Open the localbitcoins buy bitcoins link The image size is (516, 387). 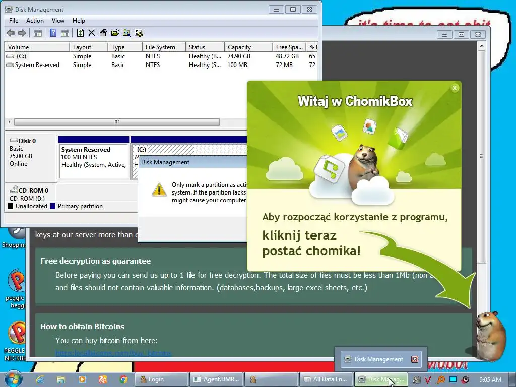click(x=113, y=353)
